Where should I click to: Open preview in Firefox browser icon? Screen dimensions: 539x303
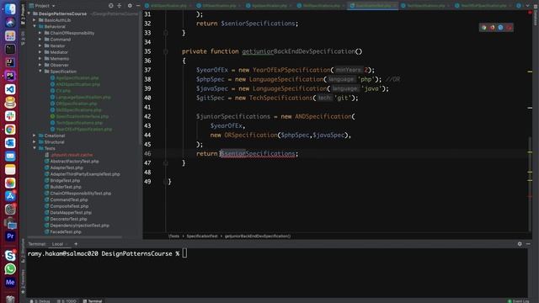[492, 28]
